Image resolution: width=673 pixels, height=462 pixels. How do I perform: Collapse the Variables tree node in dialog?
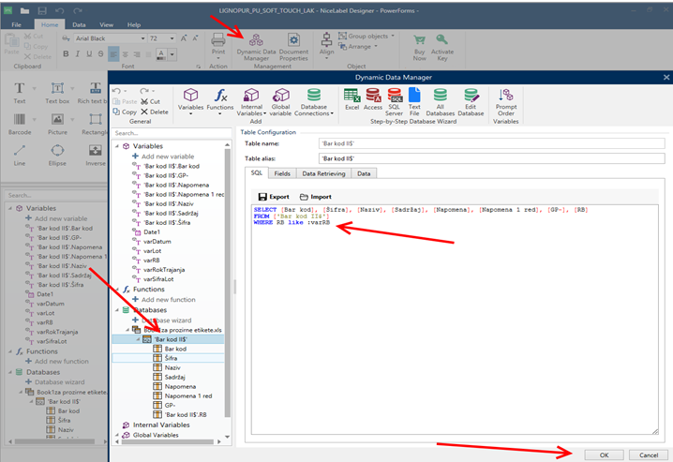[117, 146]
